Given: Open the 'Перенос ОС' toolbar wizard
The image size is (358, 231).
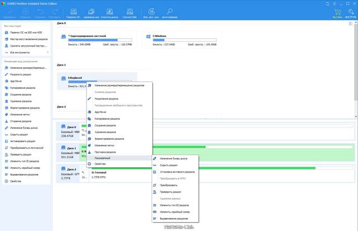Looking at the screenshot, I should pos(73,13).
